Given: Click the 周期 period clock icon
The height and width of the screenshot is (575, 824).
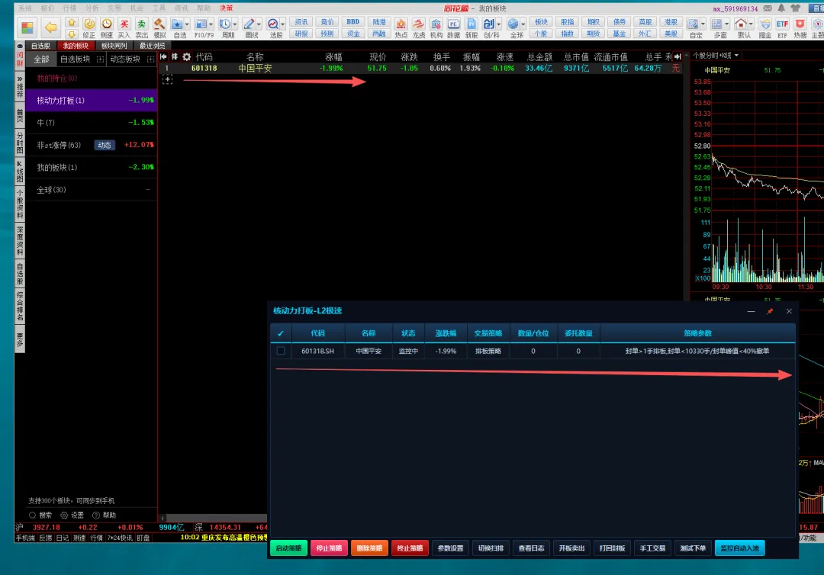Looking at the screenshot, I should click(225, 24).
